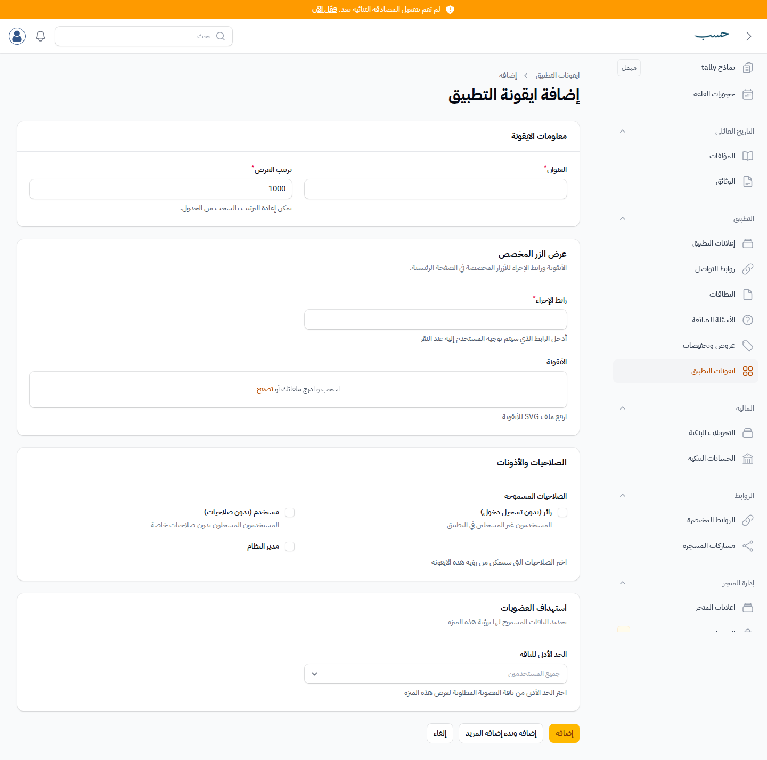Click the الحسابات البنكية bank building icon

[748, 459]
